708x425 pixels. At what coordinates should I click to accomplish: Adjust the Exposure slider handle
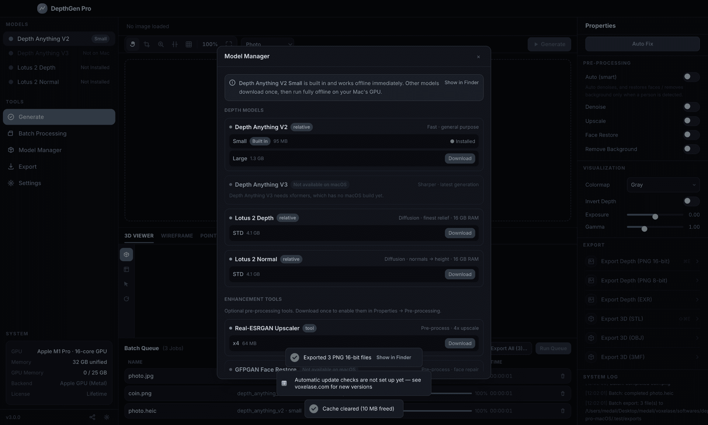(655, 217)
